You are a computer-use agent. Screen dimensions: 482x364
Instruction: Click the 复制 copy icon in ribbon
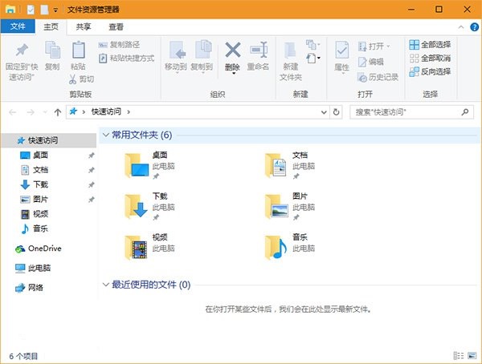point(52,50)
